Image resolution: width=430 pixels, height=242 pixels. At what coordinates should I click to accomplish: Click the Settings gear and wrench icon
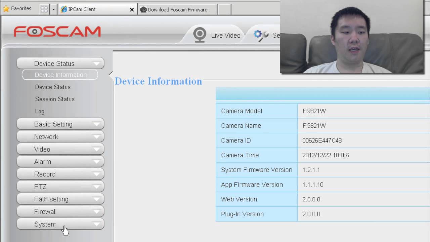coord(261,35)
